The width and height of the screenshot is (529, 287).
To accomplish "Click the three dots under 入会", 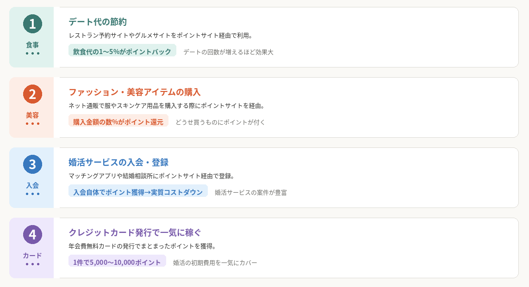I will (x=32, y=194).
